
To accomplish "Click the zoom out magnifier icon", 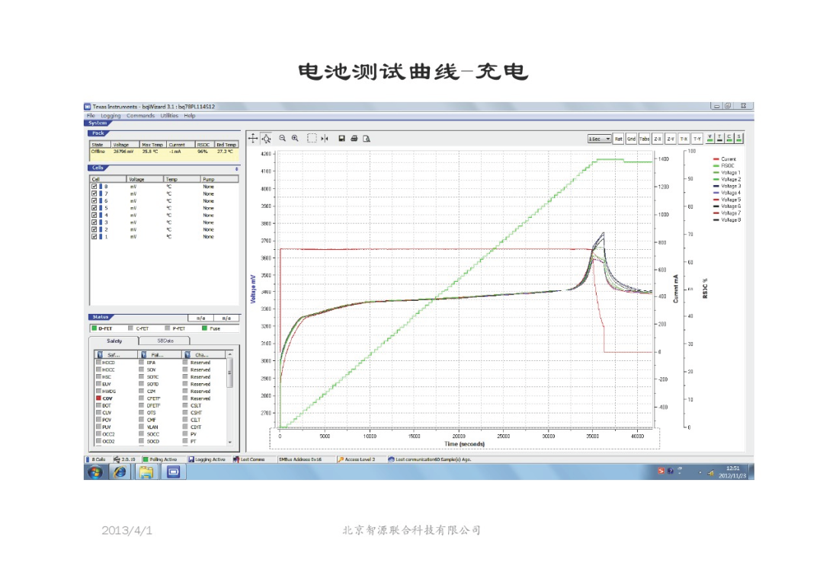I will point(282,139).
